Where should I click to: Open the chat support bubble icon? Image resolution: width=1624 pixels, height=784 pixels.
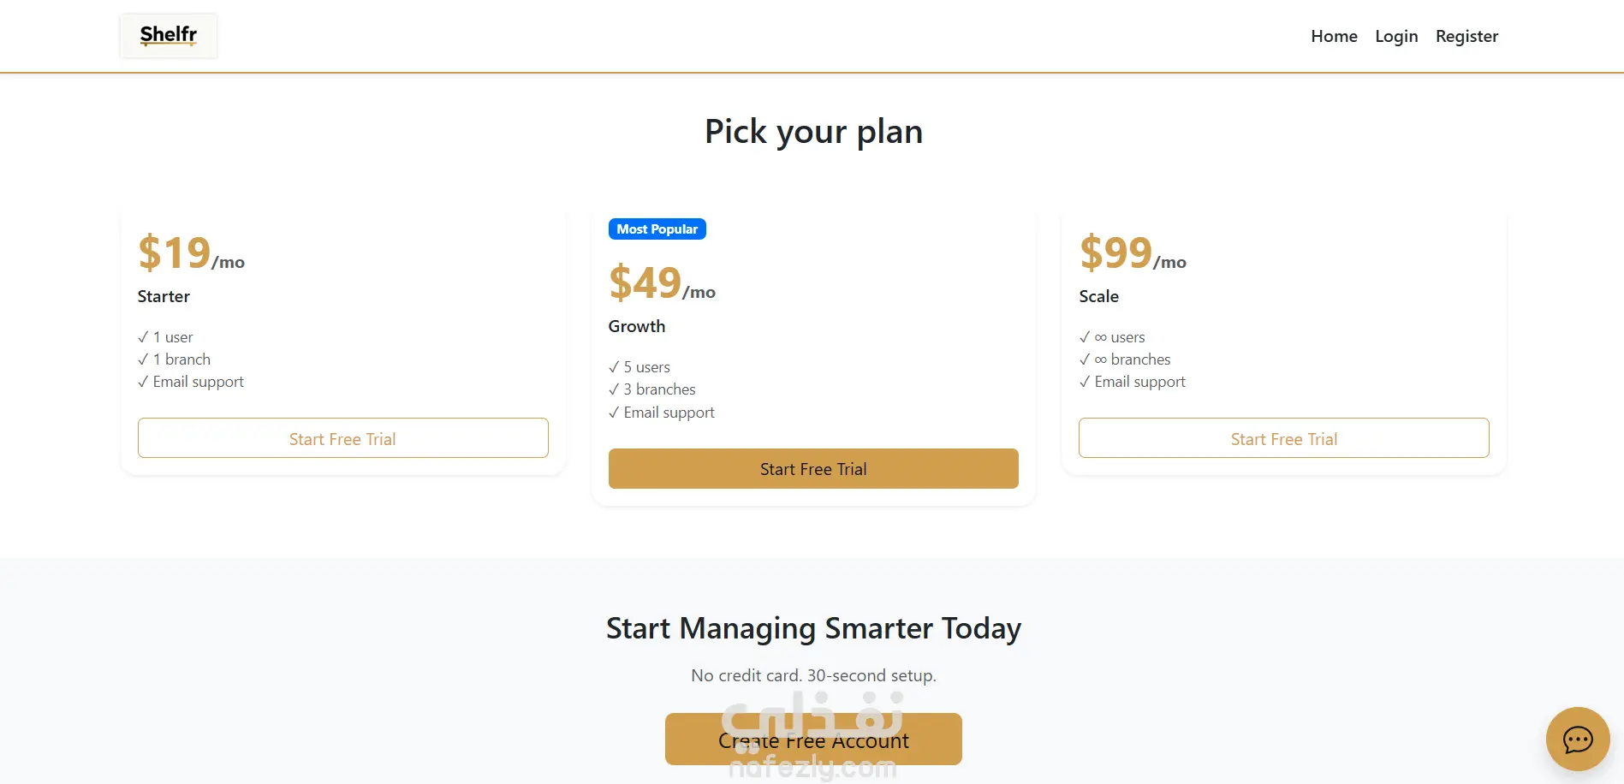tap(1577, 739)
